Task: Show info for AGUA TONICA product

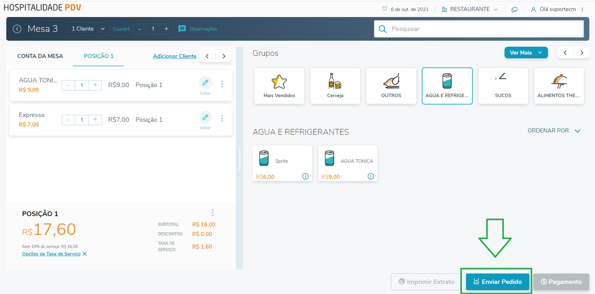Action: click(x=371, y=176)
